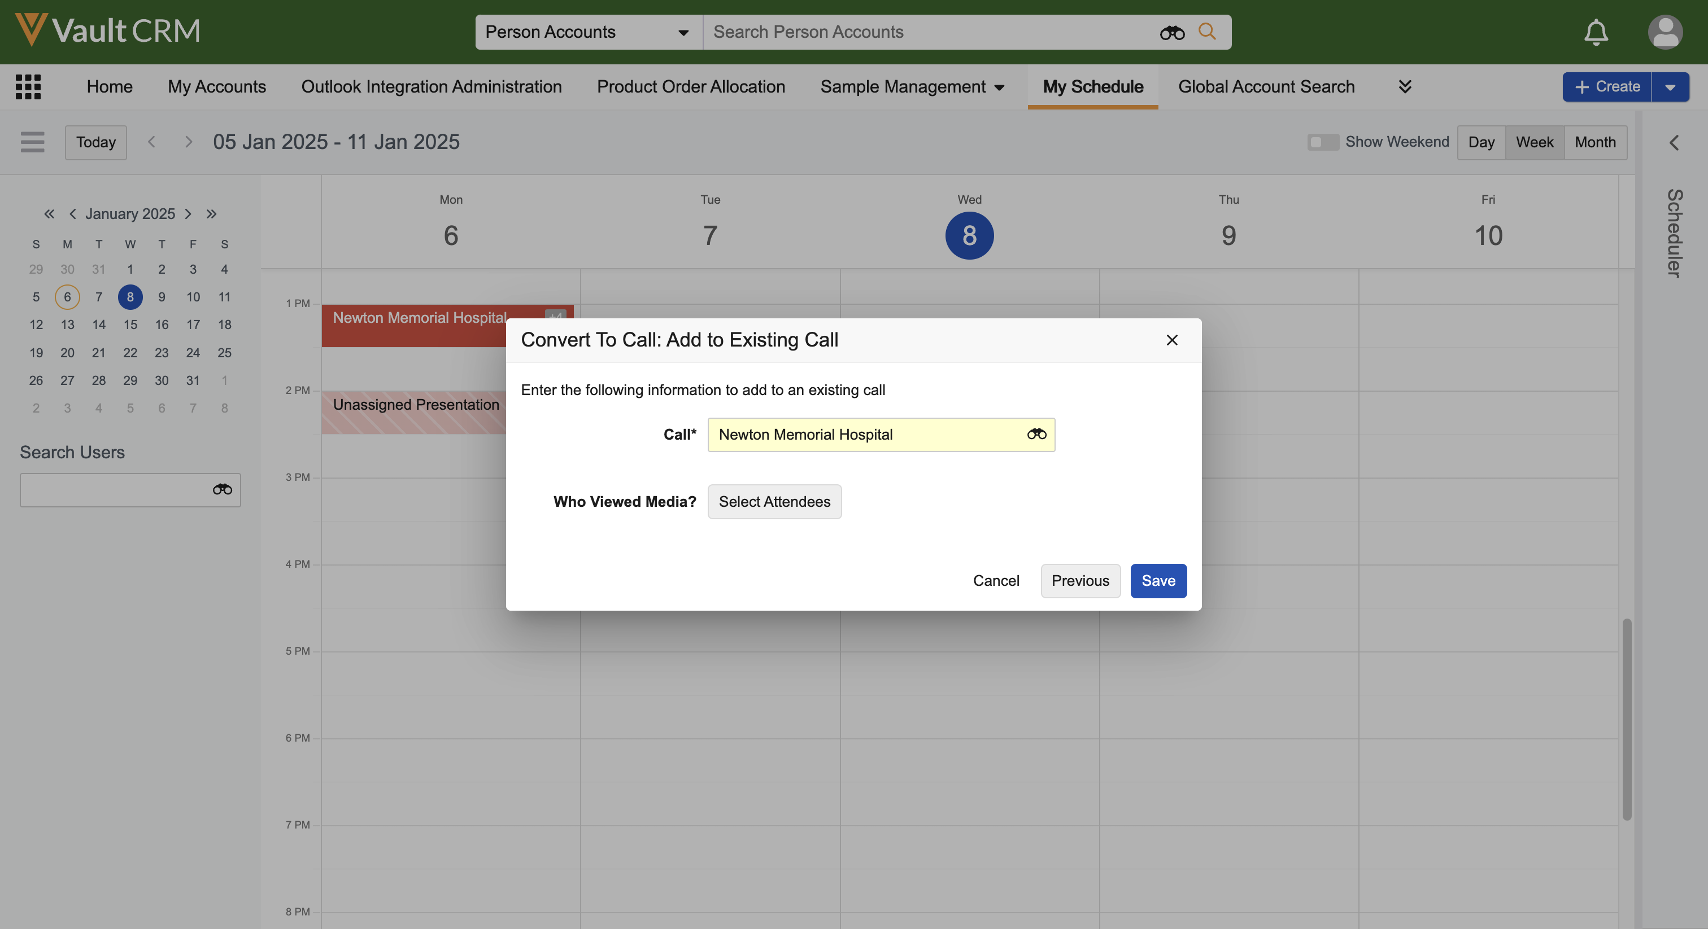Show more navigation tabs via double chevron
Viewport: 1708px width, 929px height.
point(1404,87)
